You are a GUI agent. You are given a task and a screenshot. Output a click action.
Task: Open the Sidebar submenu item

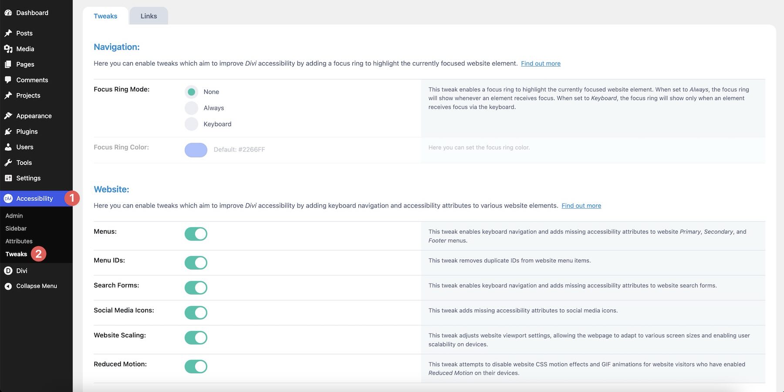pos(16,228)
